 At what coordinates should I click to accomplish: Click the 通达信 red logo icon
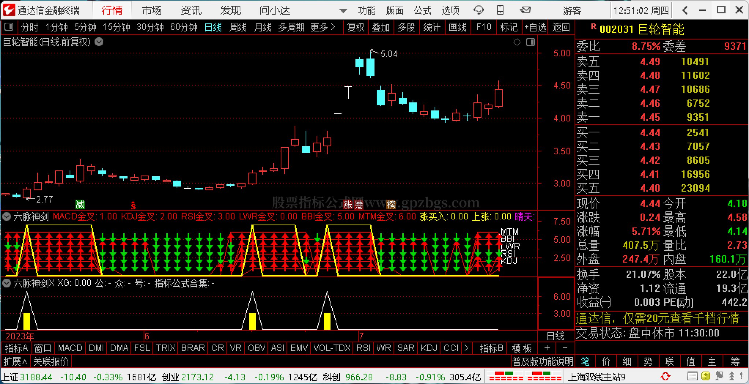(x=9, y=10)
